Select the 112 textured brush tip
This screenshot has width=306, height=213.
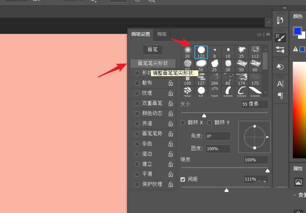click(255, 52)
